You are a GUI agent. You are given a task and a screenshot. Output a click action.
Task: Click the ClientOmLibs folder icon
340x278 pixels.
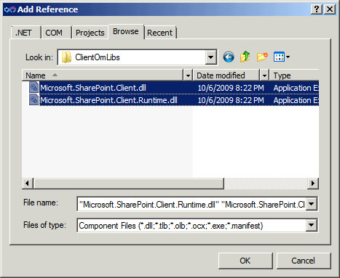(66, 57)
